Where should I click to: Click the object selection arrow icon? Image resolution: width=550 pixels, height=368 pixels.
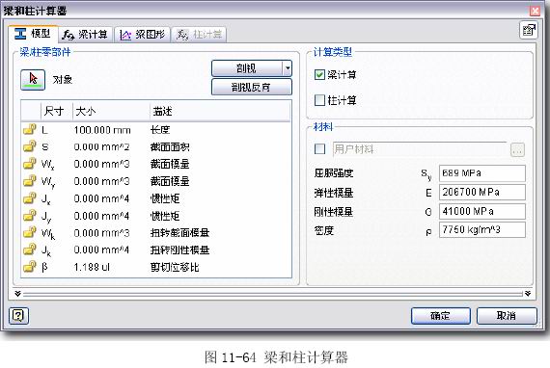tap(33, 80)
